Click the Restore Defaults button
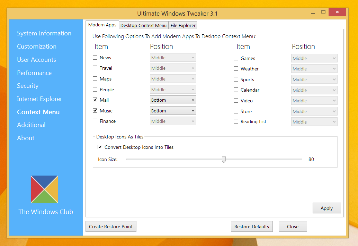 tap(252, 226)
